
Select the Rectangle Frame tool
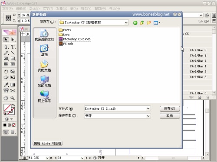tap(6, 58)
